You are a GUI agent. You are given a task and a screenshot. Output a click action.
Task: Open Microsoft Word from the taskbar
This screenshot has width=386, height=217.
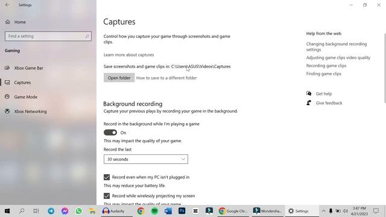(x=168, y=211)
